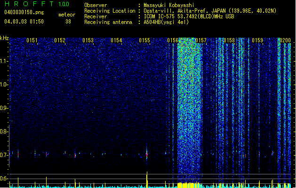The width and height of the screenshot is (296, 188).
Task: Click frequency axis label 0.7
Action: [4, 155]
